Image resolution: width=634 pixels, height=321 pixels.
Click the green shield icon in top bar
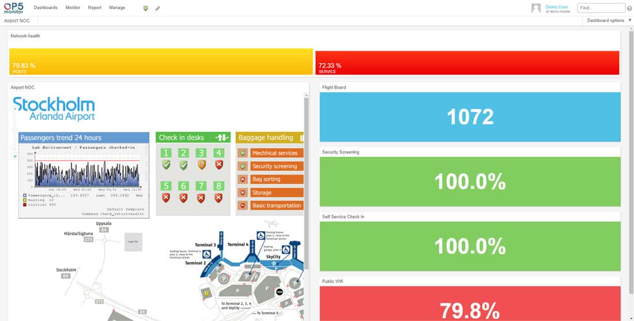point(146,8)
